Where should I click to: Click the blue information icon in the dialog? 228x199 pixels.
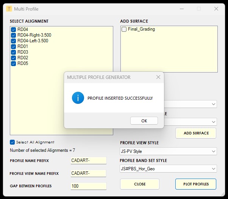tap(78, 98)
